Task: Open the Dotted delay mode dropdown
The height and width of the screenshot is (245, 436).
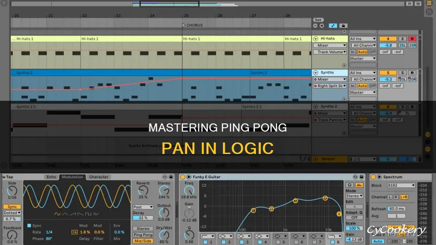Action: pyautogui.click(x=12, y=213)
